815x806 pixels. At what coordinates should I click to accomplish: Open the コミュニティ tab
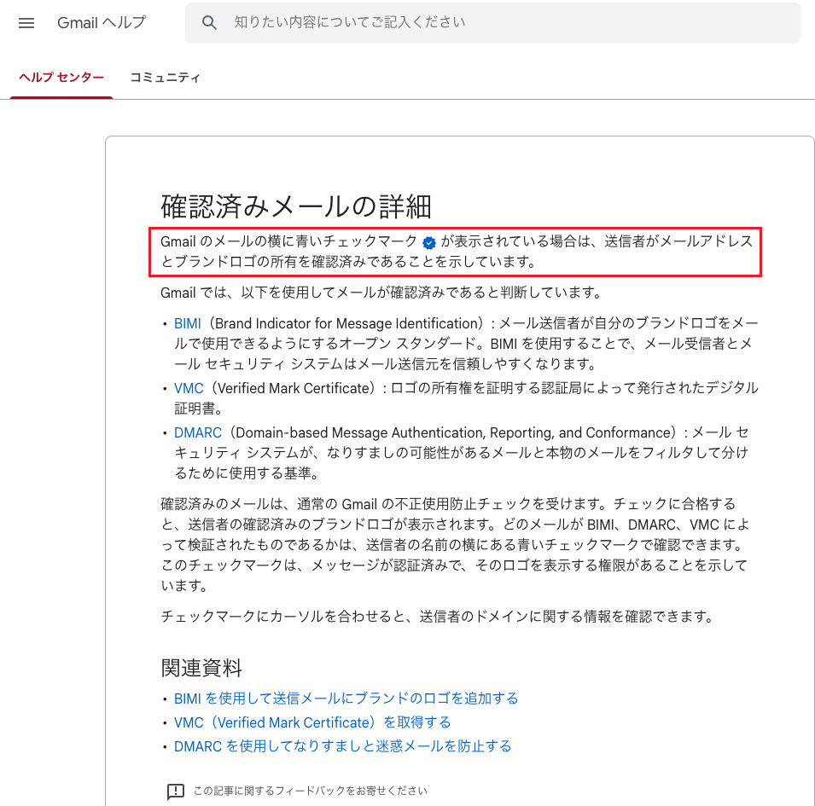point(165,78)
